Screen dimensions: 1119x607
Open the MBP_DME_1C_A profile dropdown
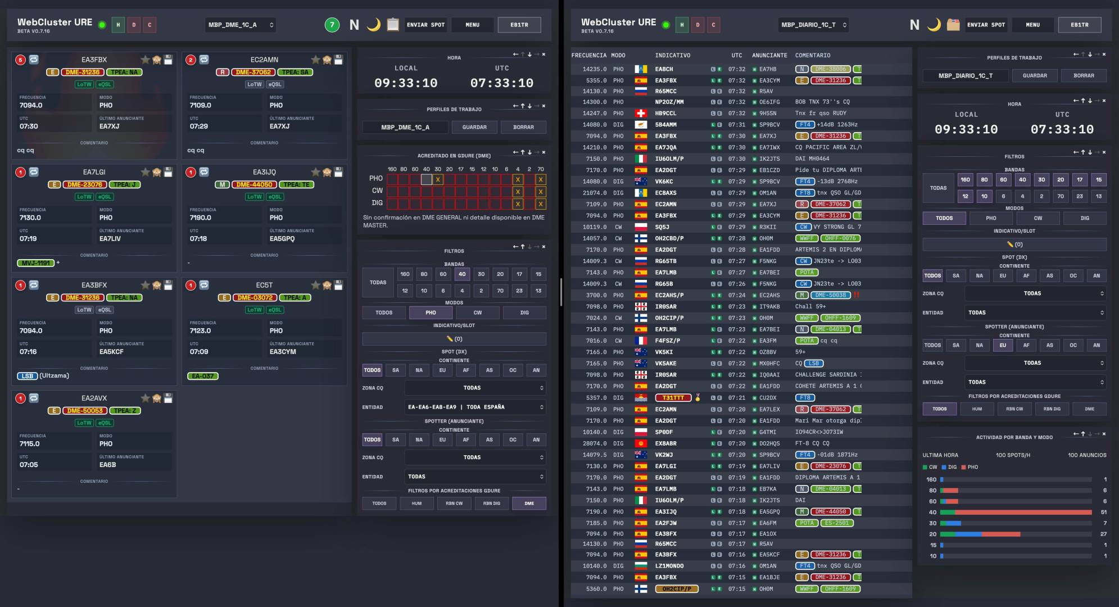241,25
